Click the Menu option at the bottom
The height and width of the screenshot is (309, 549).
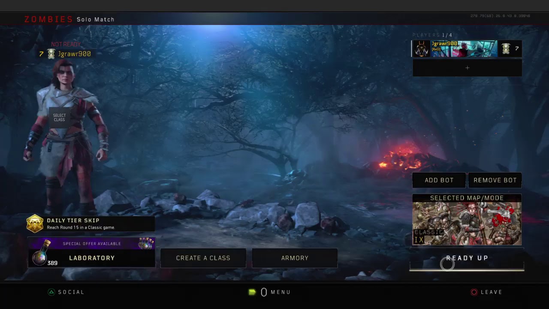coord(281,292)
